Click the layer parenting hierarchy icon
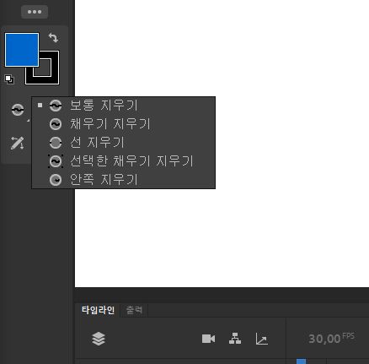 point(235,339)
